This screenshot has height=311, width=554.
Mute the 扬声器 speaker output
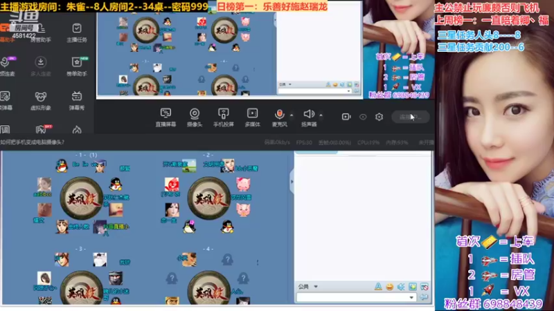(x=309, y=117)
